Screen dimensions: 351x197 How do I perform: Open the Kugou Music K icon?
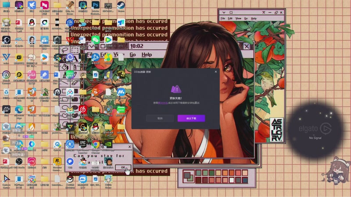[x=70, y=144]
